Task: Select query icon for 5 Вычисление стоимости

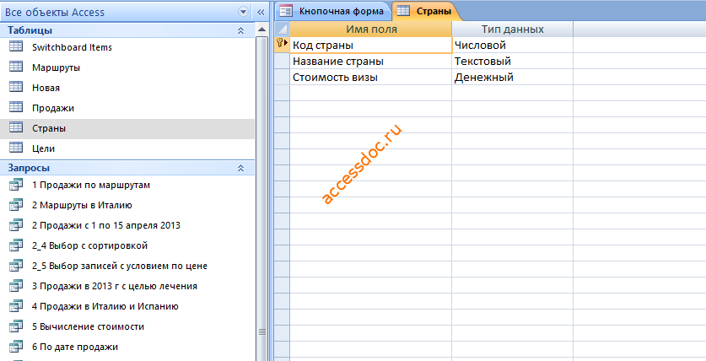Action: [16, 326]
